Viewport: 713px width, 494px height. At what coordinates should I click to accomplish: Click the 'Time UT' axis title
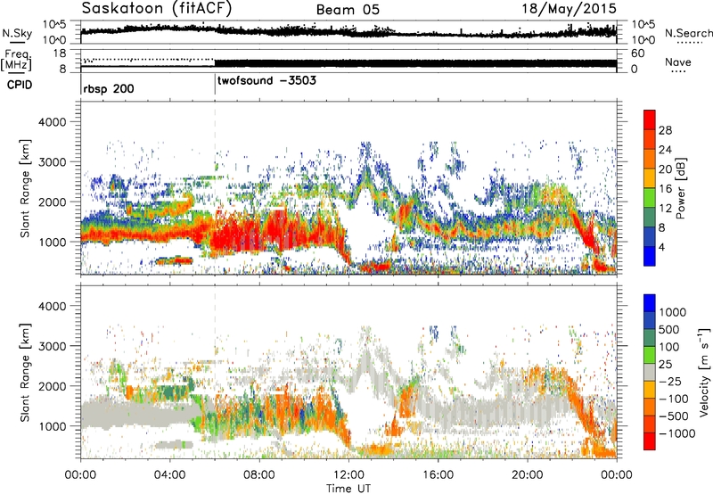348,488
